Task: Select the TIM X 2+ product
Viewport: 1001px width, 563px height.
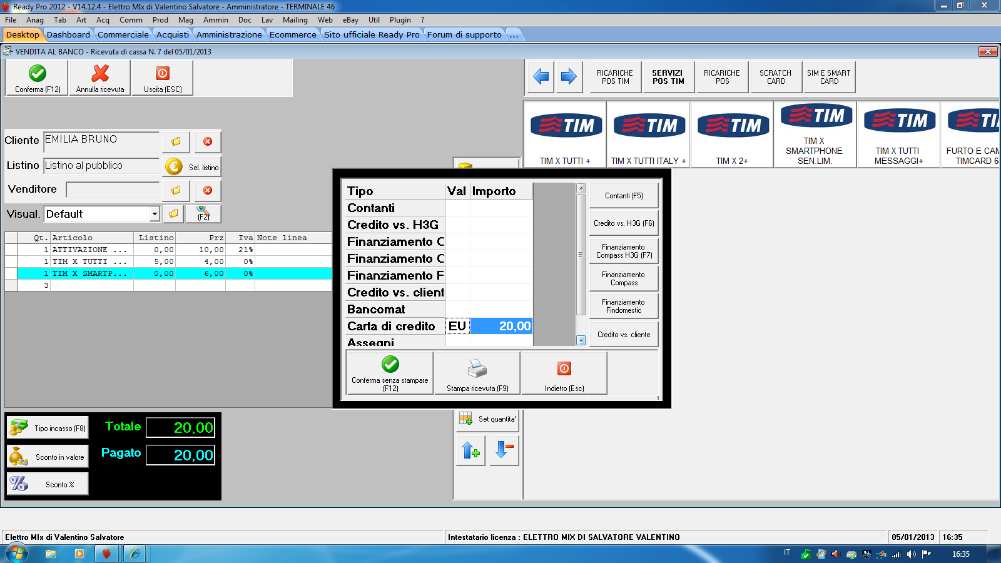Action: (x=732, y=134)
